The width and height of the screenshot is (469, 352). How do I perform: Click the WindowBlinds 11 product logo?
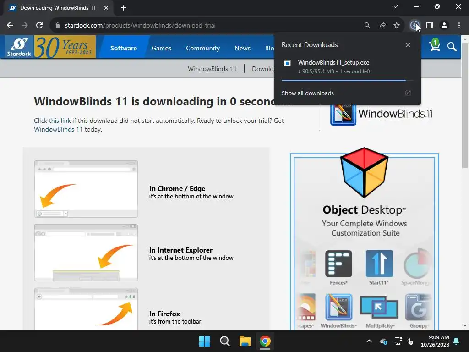tap(382, 114)
